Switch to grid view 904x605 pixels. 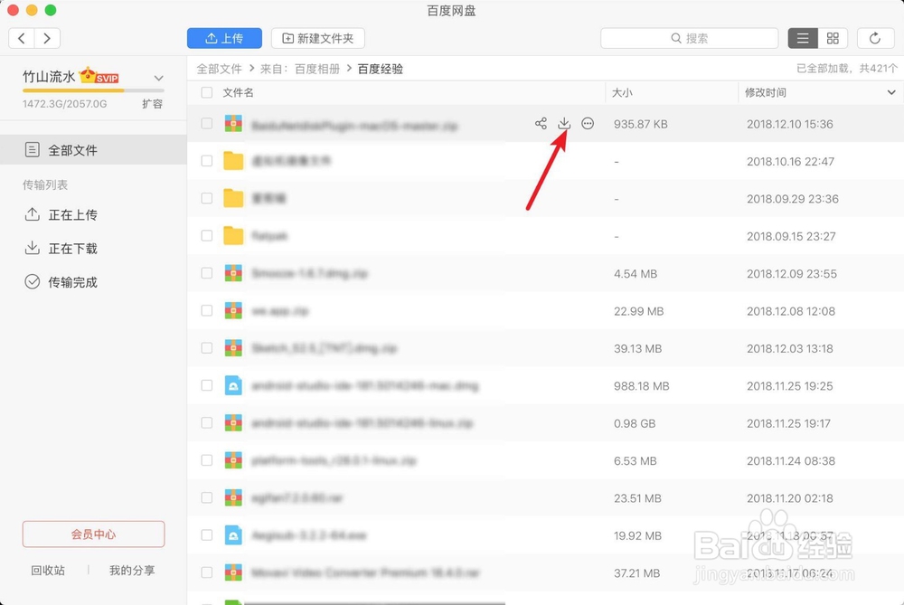833,38
